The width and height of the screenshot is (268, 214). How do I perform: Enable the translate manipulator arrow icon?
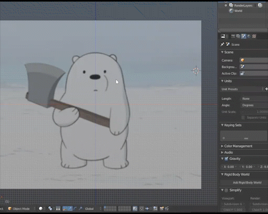pyautogui.click(x=70, y=209)
